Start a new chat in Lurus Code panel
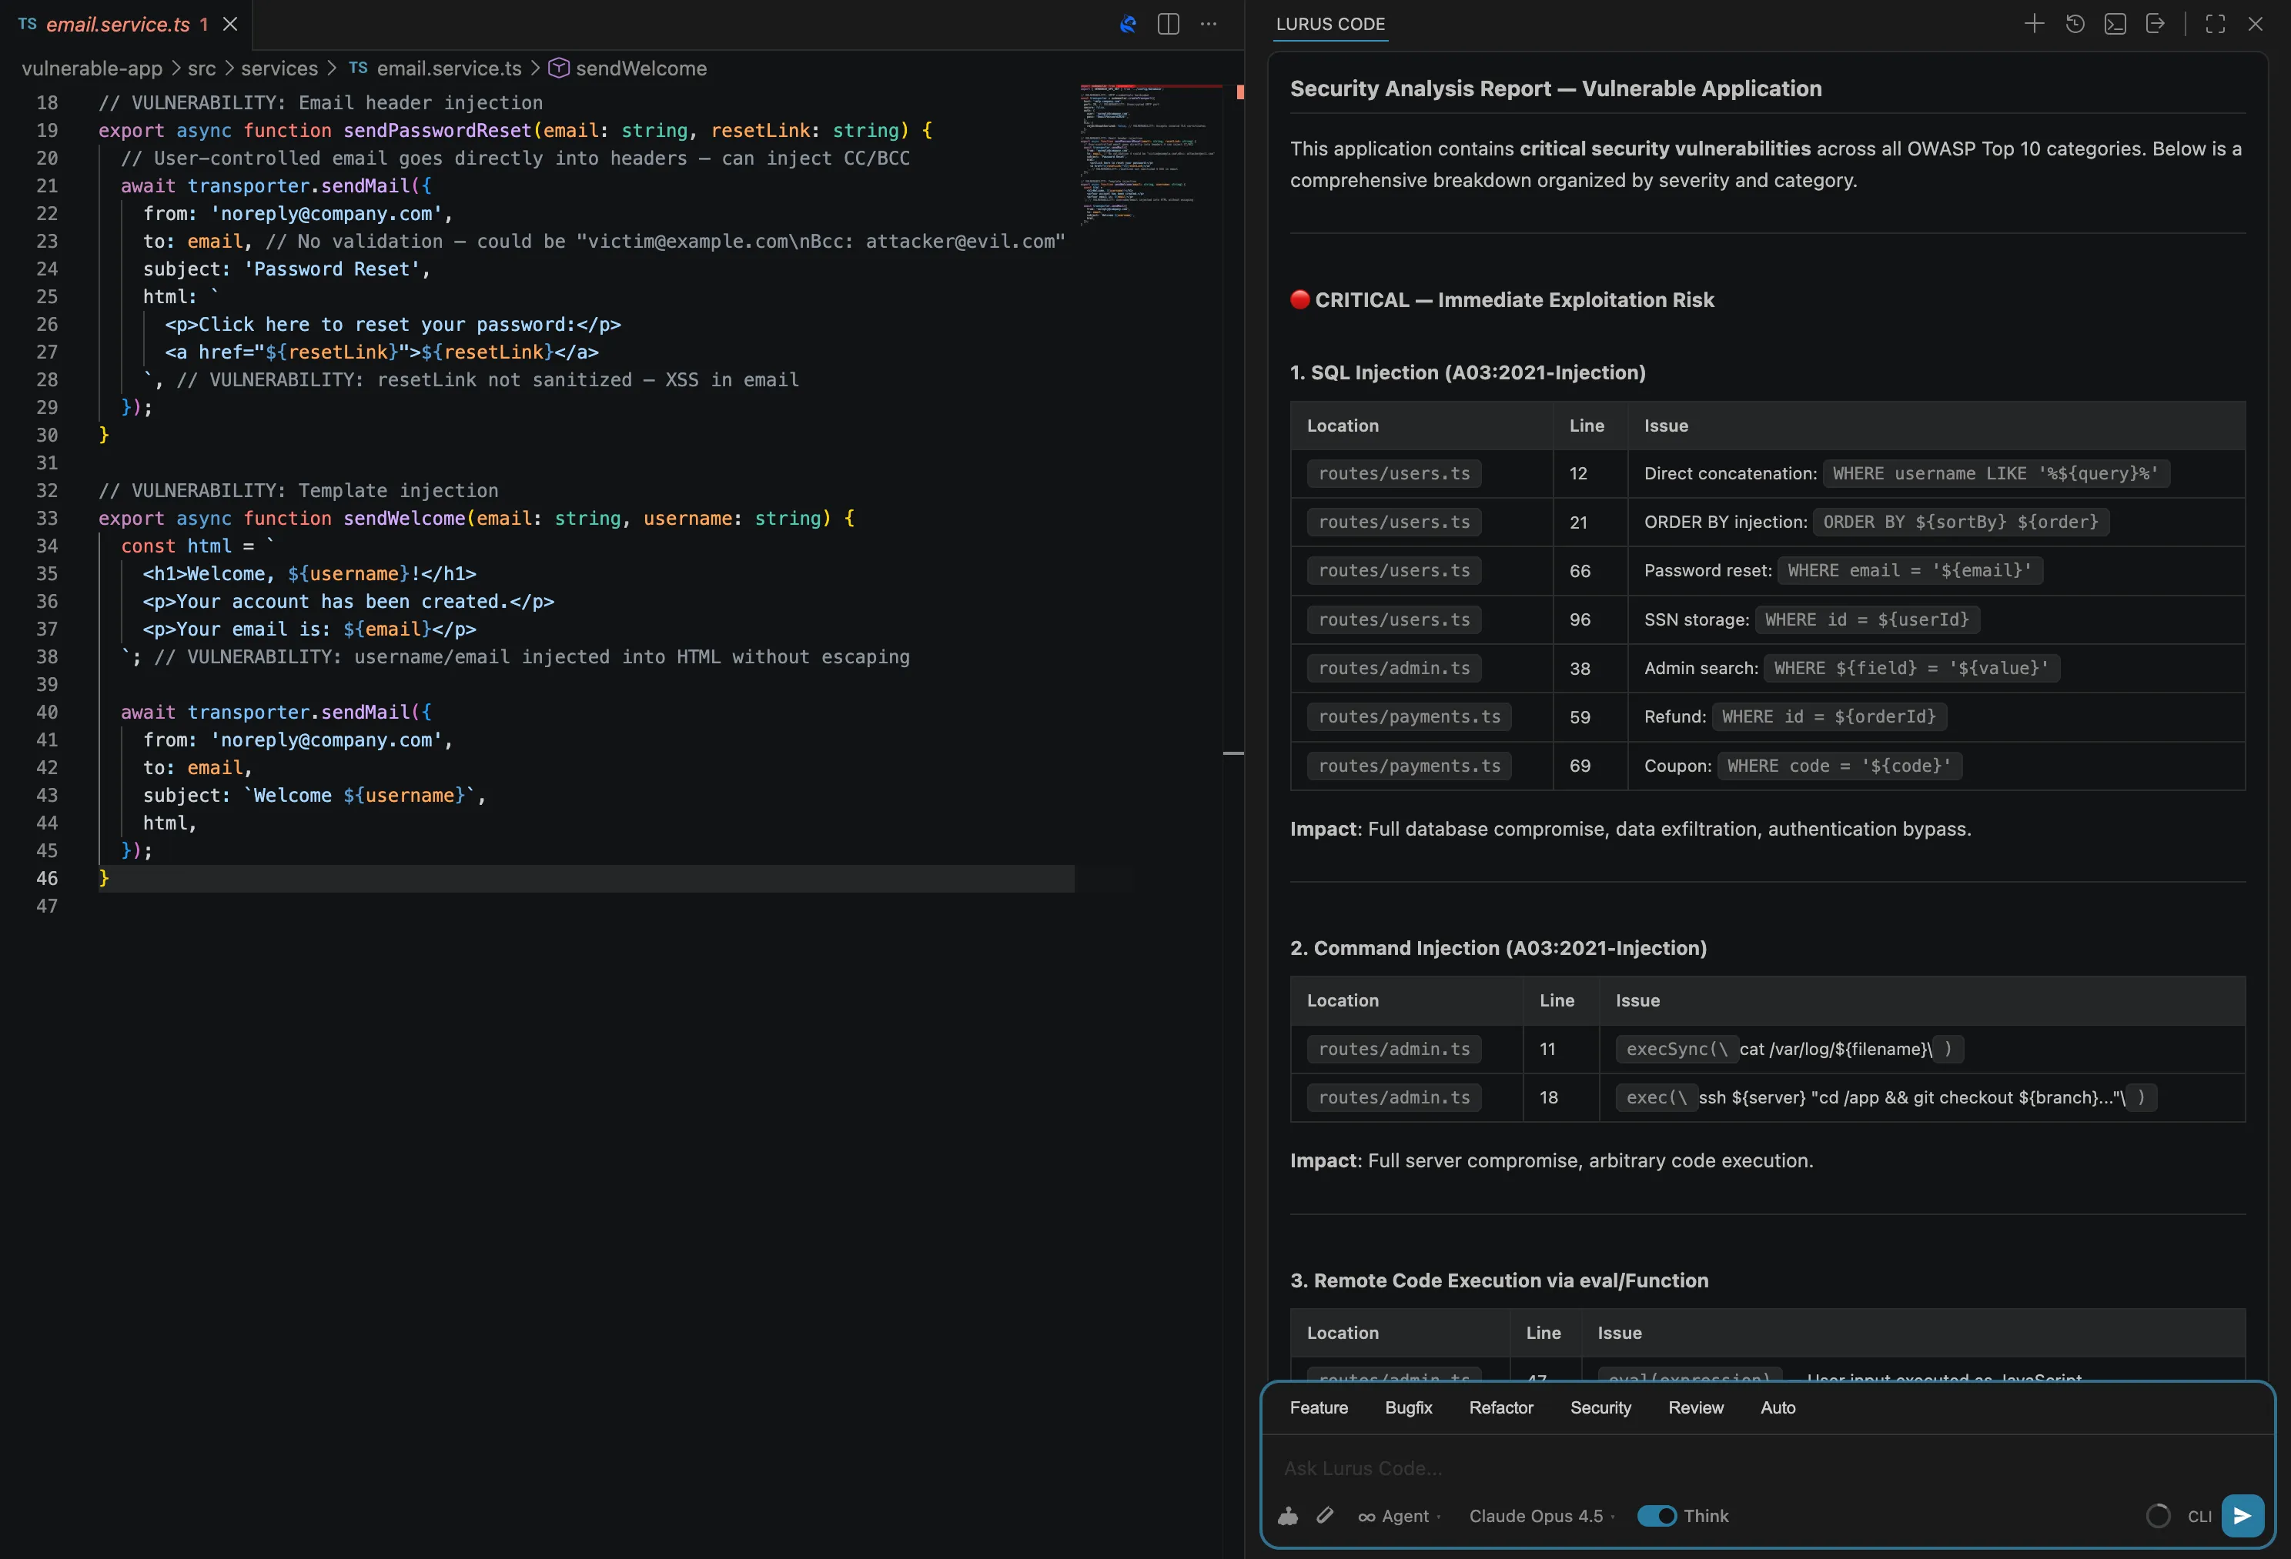 pos(2035,24)
